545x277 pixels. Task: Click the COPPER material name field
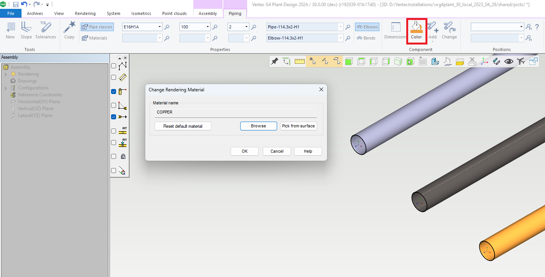235,112
